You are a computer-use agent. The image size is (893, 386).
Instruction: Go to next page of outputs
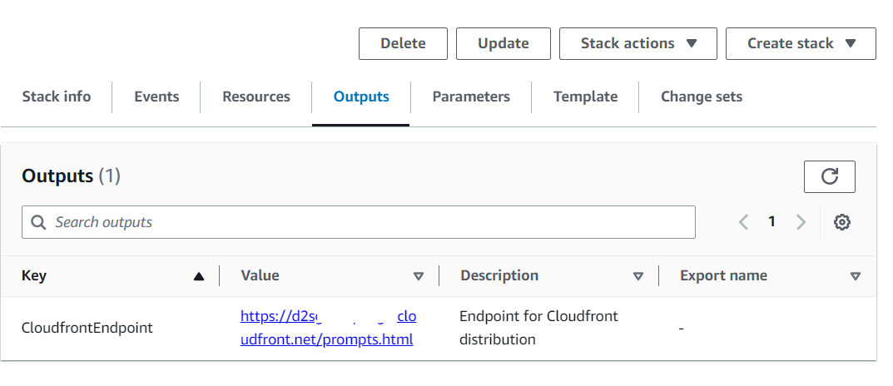tap(801, 222)
